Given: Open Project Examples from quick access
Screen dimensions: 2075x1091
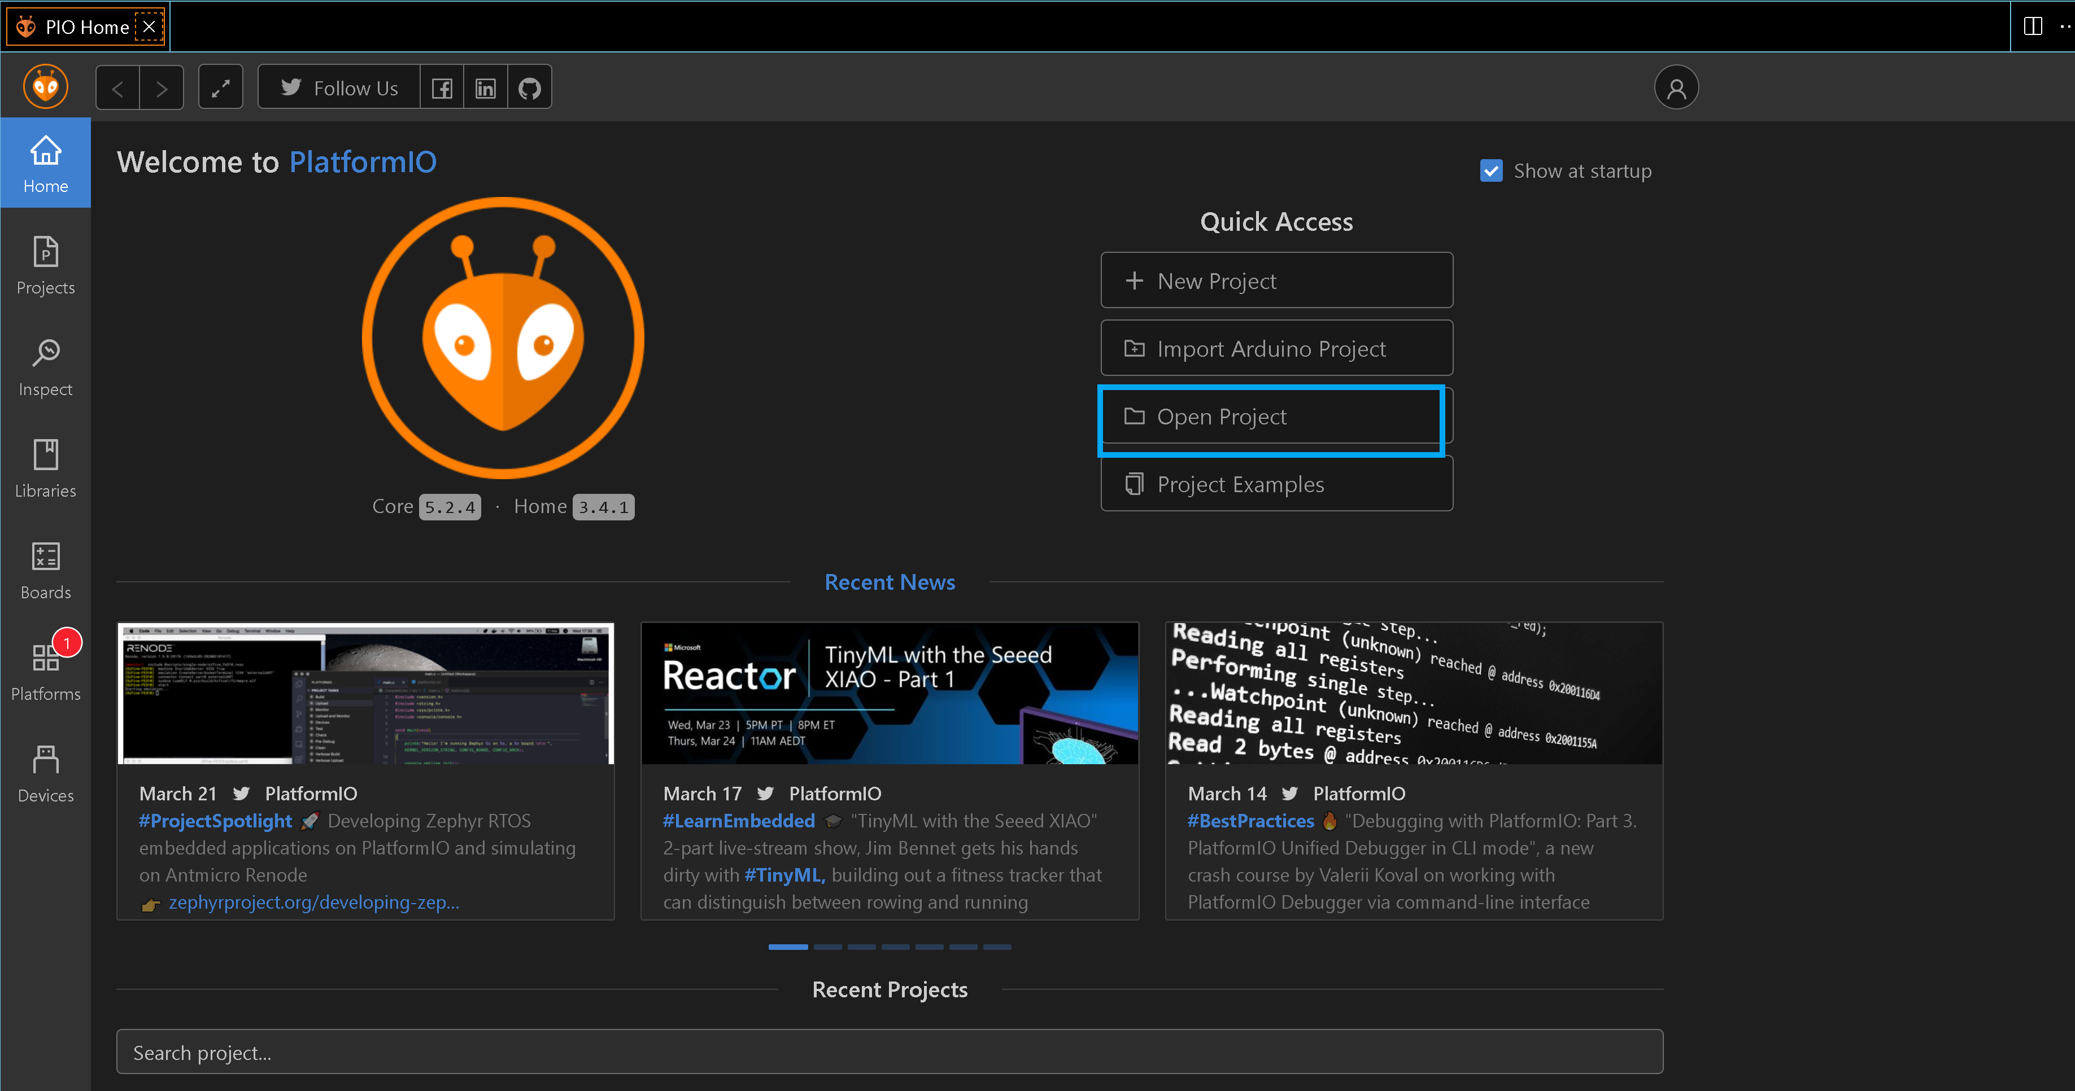Looking at the screenshot, I should (1275, 484).
